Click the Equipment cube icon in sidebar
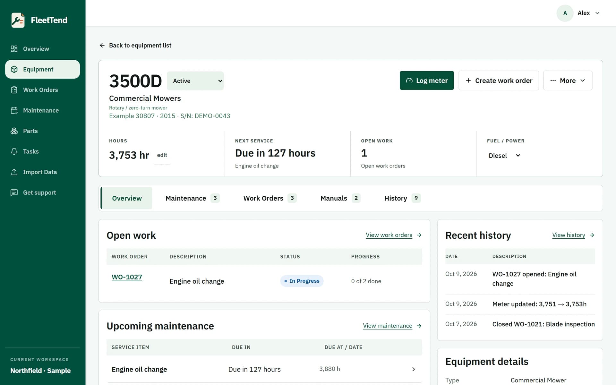This screenshot has height=385, width=616. coord(14,69)
